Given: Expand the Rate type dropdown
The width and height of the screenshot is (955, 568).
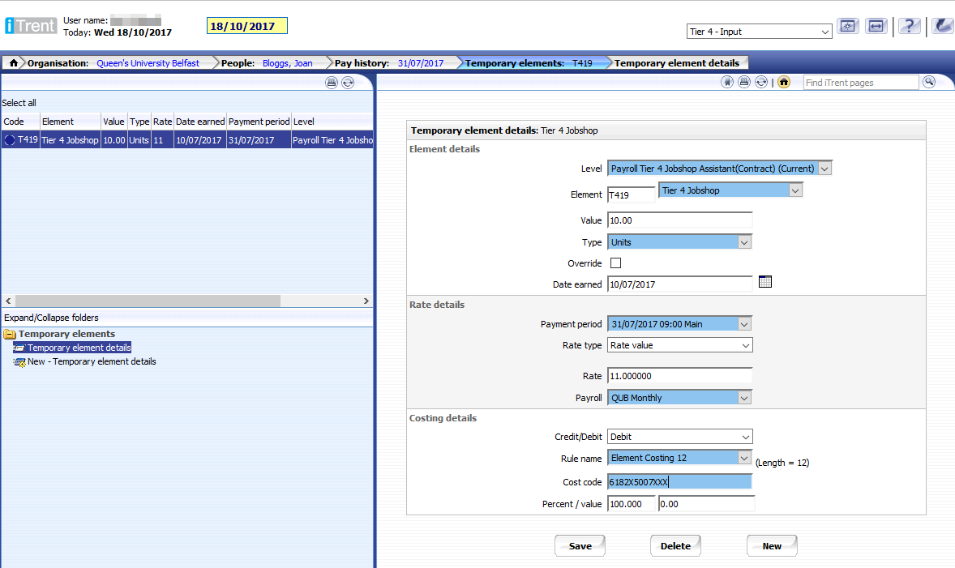Looking at the screenshot, I should [x=680, y=345].
